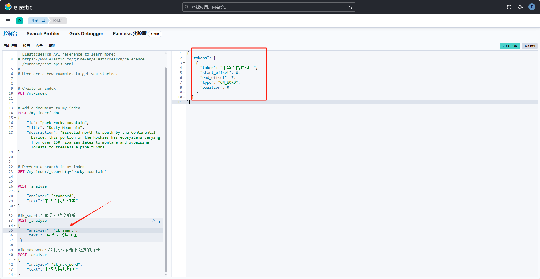Open the help menu lifebuoy icon
540x279 pixels.
pyautogui.click(x=509, y=7)
